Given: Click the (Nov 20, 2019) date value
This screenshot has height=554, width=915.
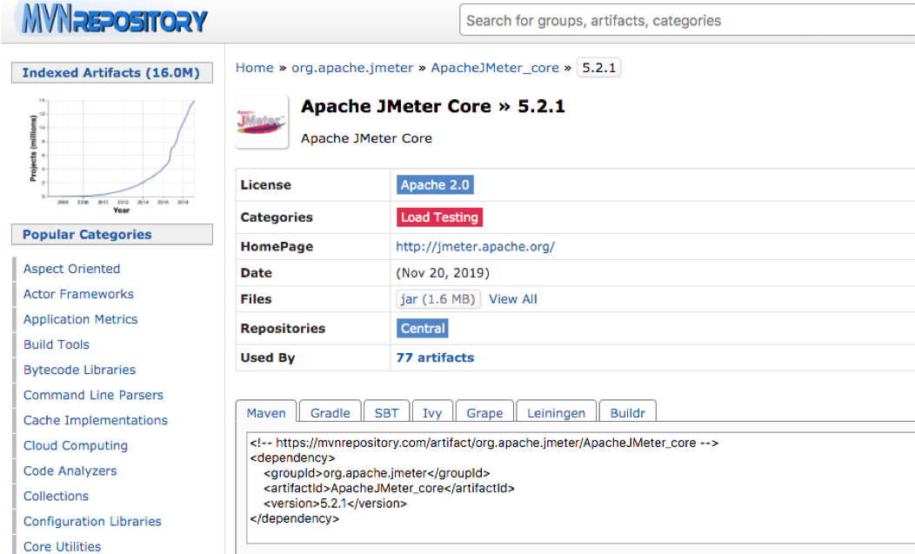Looking at the screenshot, I should click(x=443, y=272).
